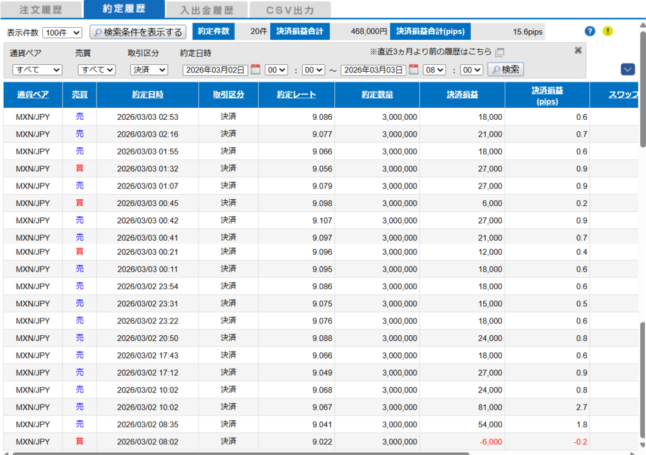
Task: Switch to the 入出金履歴 tab
Action: [x=206, y=10]
